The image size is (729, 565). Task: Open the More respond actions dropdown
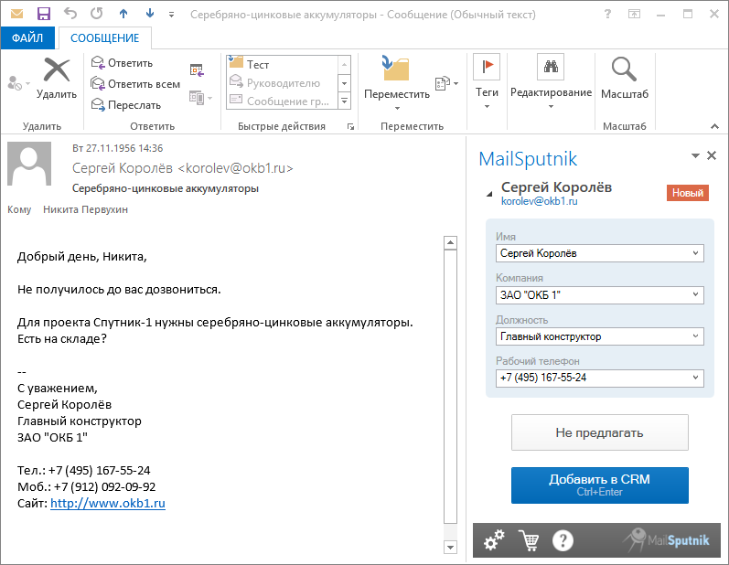(x=201, y=98)
